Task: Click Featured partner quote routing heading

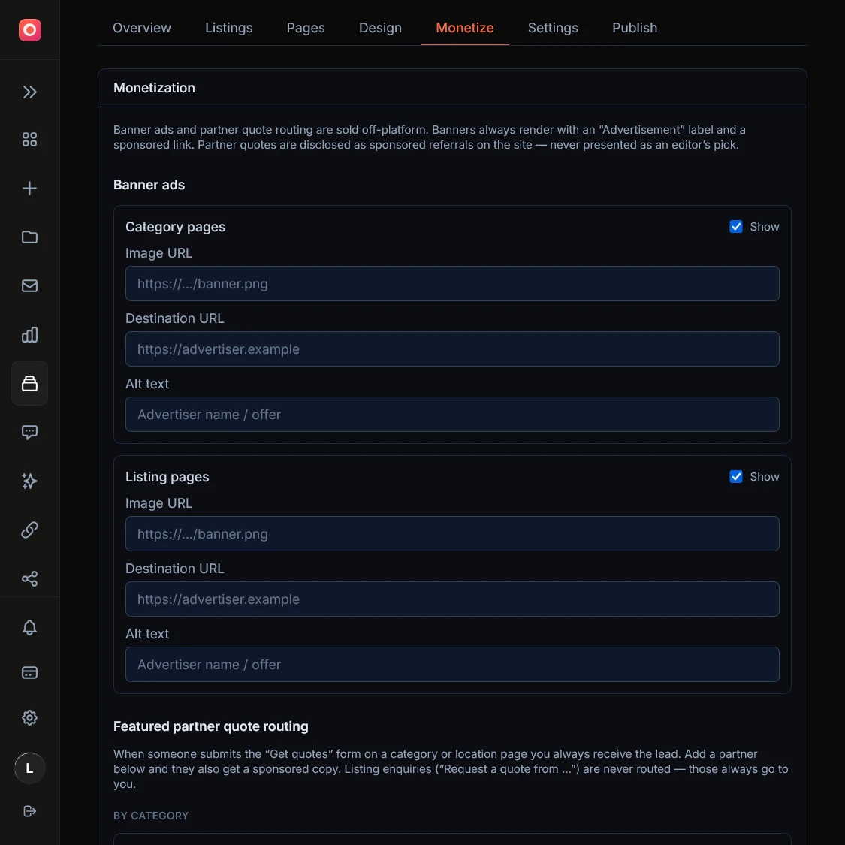Action: tap(211, 726)
